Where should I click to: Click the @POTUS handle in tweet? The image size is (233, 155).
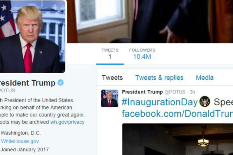click(175, 92)
